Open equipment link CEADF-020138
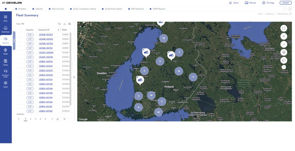The width and height of the screenshot is (295, 151). coord(46,57)
